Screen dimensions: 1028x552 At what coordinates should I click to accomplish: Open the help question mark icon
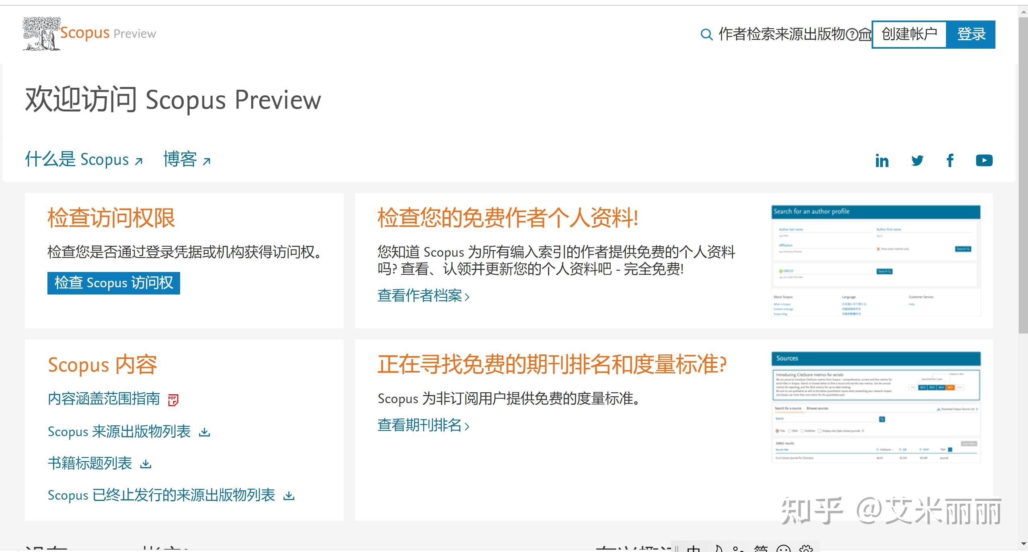(852, 35)
